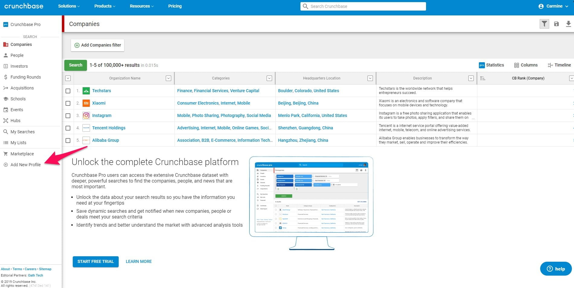
Task: Open the Categories column dropdown
Action: click(269, 78)
